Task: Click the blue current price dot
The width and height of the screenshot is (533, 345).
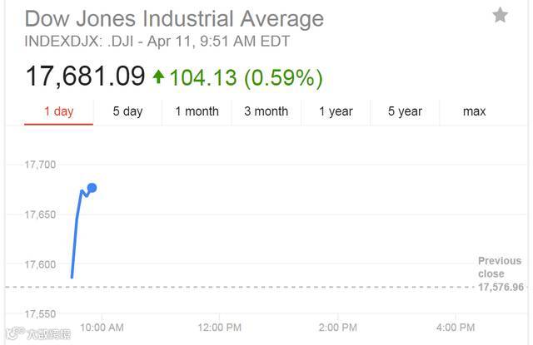Action: click(x=92, y=188)
